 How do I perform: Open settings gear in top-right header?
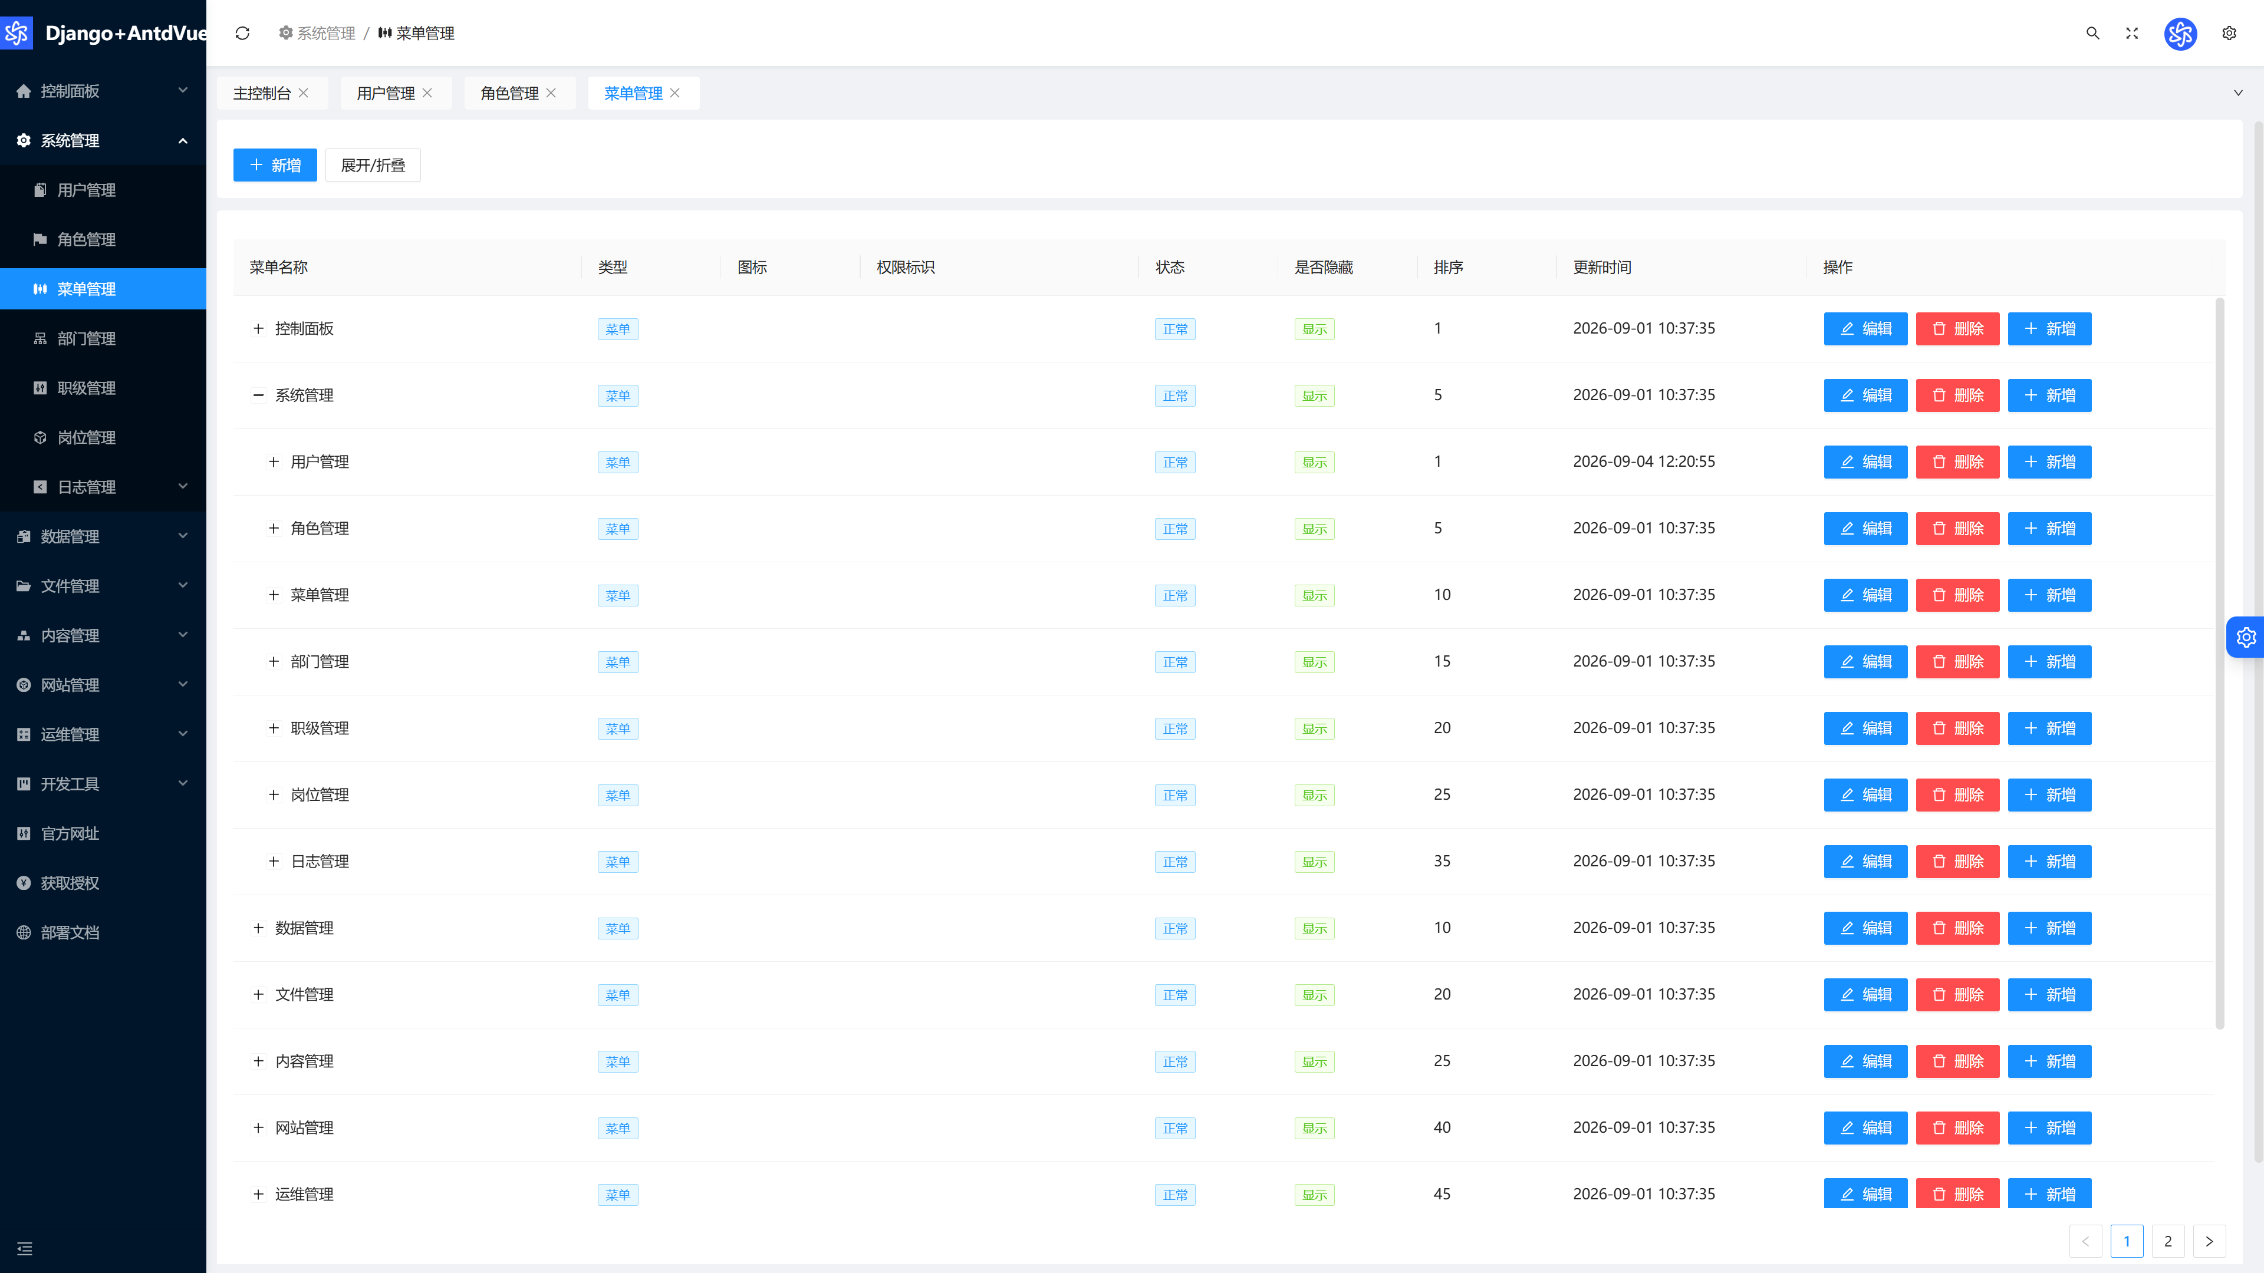click(x=2229, y=34)
